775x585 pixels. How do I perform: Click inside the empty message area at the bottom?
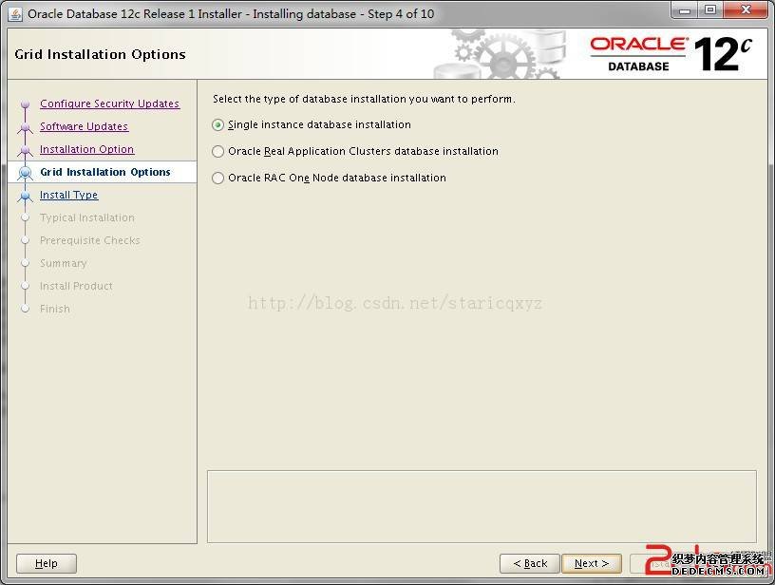(x=482, y=505)
